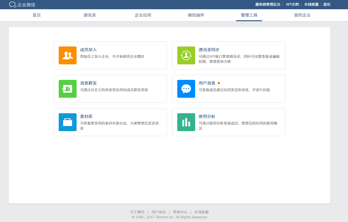Click 退出 to log out
348x222 pixels.
[327, 4]
